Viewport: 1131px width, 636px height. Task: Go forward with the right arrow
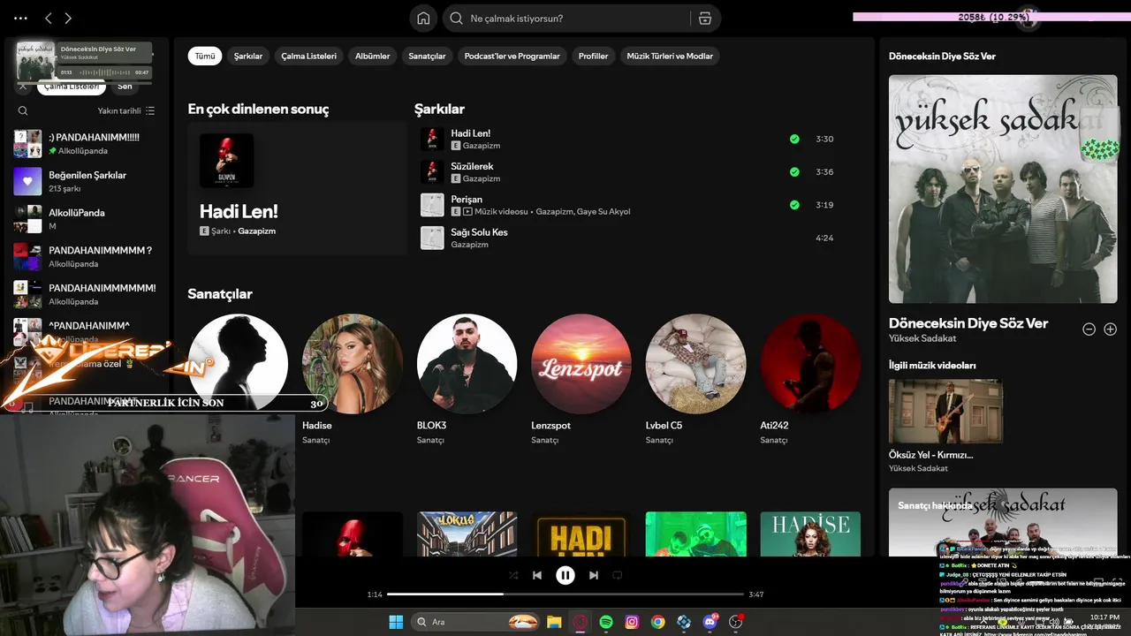coord(68,18)
